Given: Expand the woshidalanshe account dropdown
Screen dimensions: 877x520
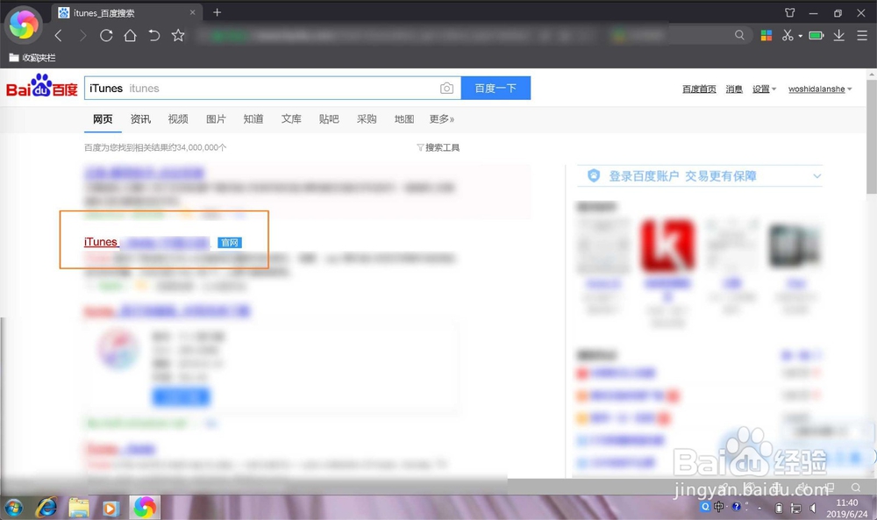Looking at the screenshot, I should [820, 89].
